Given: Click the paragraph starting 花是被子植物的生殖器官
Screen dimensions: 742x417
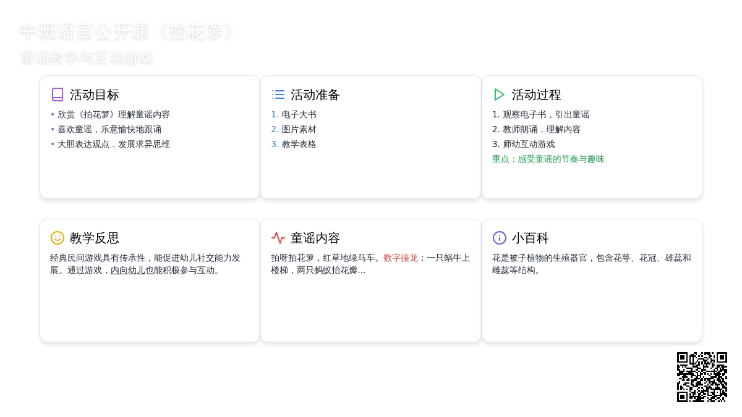Looking at the screenshot, I should click(592, 264).
